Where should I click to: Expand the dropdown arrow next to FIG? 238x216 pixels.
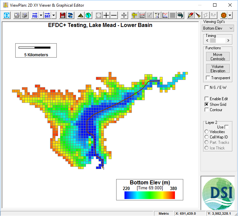pos(41,15)
